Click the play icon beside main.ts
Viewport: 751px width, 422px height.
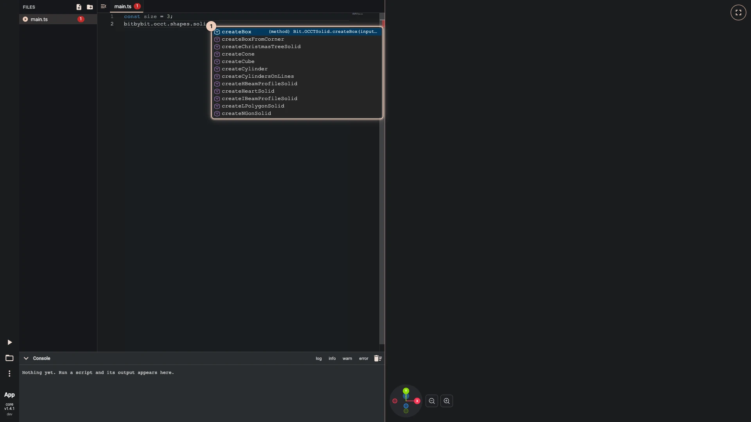click(25, 19)
